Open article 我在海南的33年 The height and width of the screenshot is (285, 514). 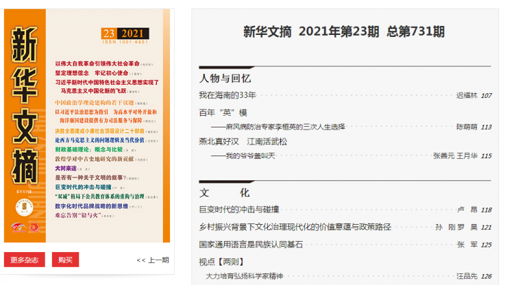(x=227, y=95)
